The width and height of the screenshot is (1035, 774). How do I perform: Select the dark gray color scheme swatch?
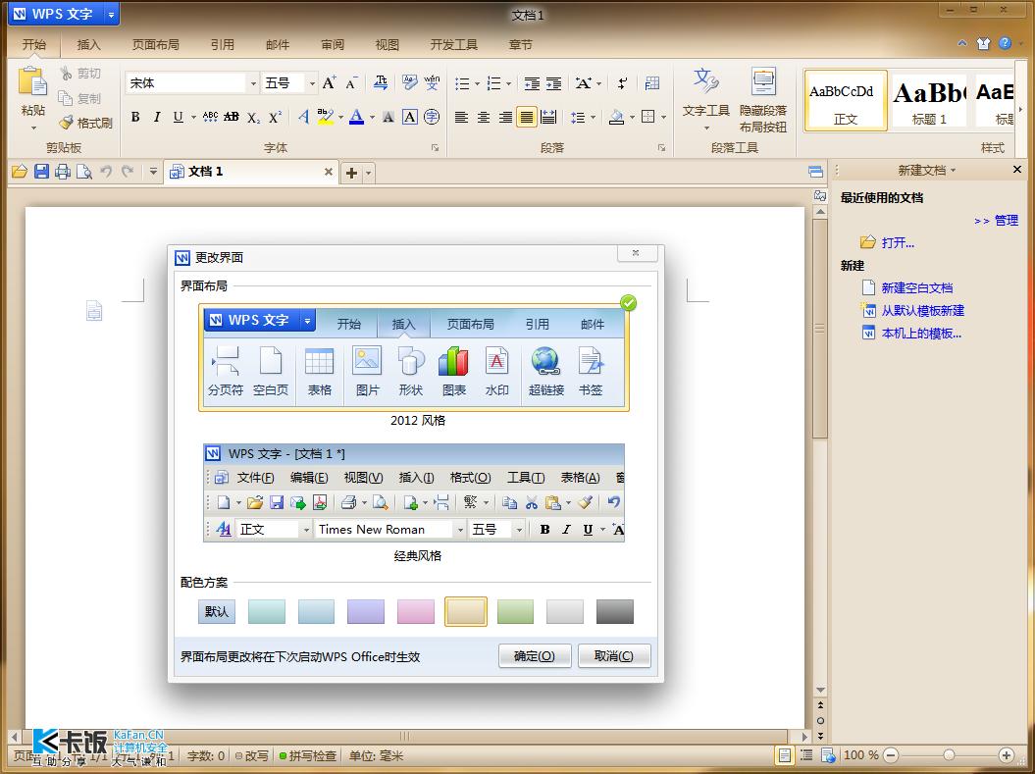point(615,612)
